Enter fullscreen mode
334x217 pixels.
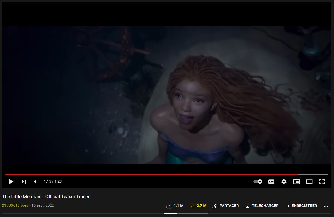click(x=322, y=182)
